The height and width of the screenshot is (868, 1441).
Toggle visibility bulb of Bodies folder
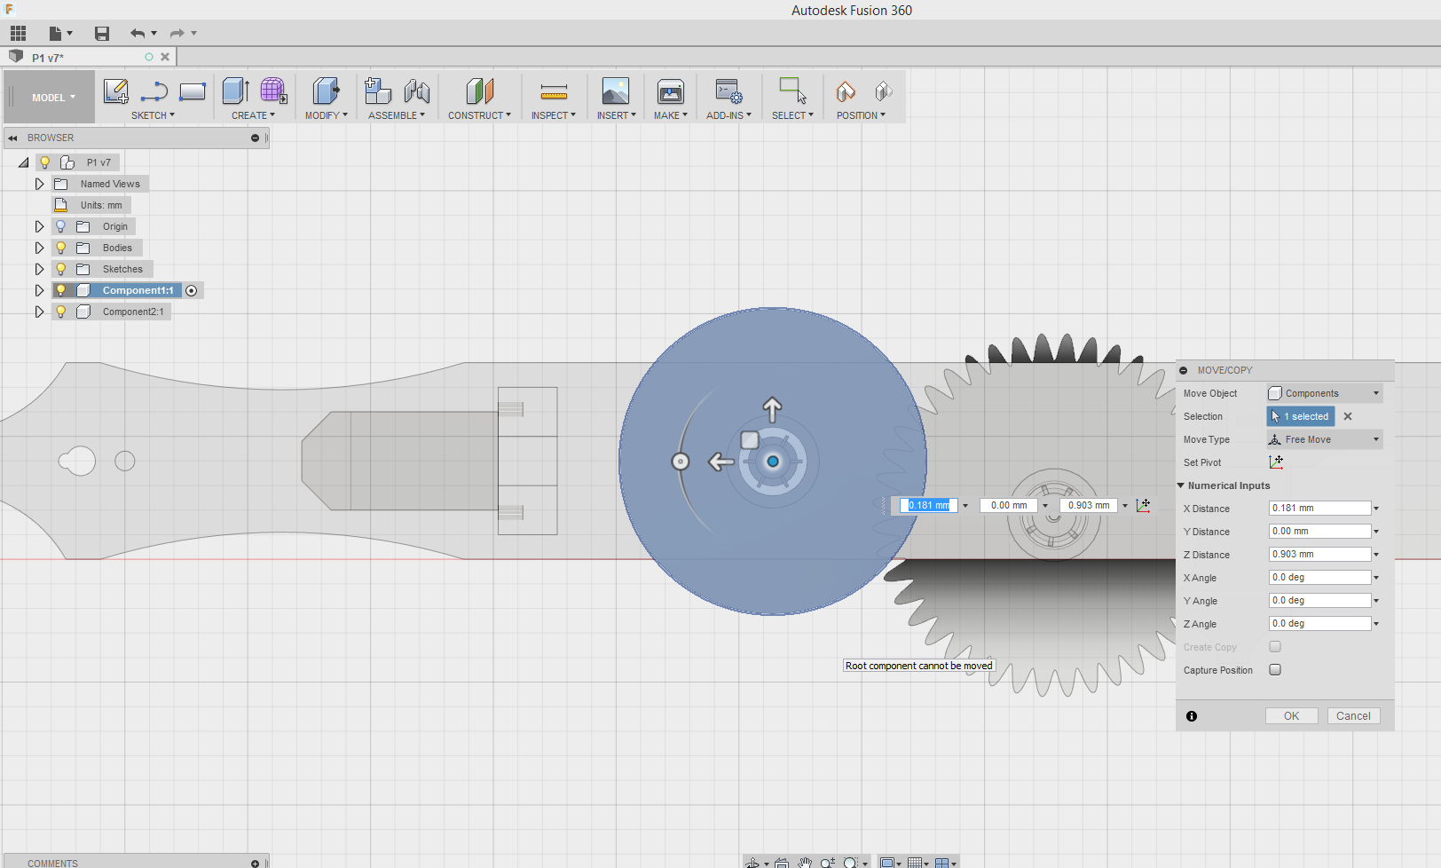pyautogui.click(x=61, y=248)
